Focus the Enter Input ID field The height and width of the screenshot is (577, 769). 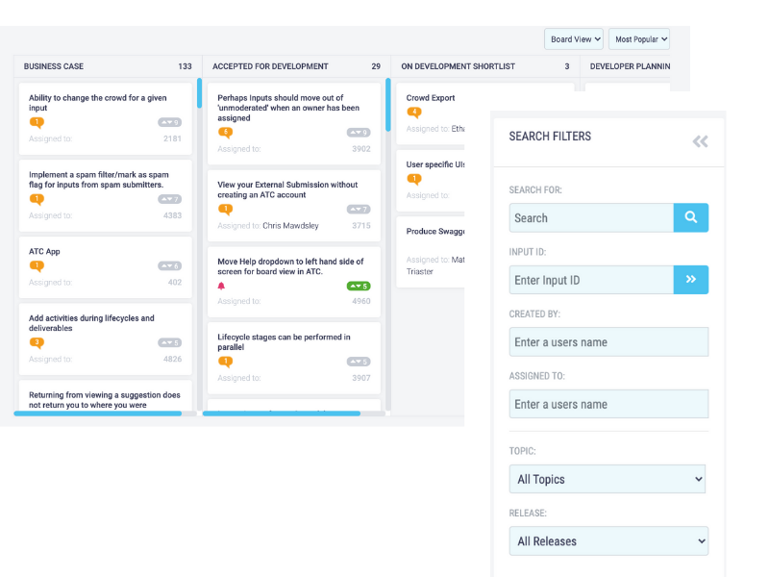tap(591, 280)
